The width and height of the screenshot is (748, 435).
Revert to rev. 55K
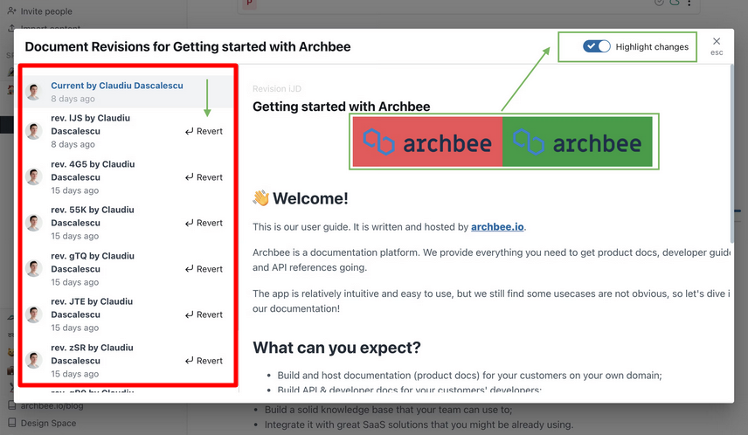204,223
